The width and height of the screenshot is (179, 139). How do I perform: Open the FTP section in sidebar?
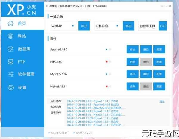point(23,62)
